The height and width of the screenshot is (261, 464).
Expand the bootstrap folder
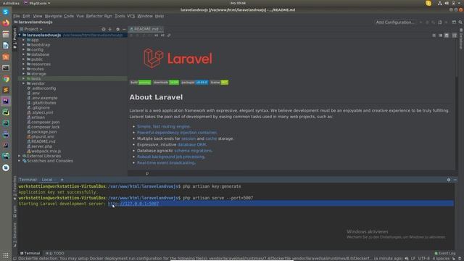[24, 45]
